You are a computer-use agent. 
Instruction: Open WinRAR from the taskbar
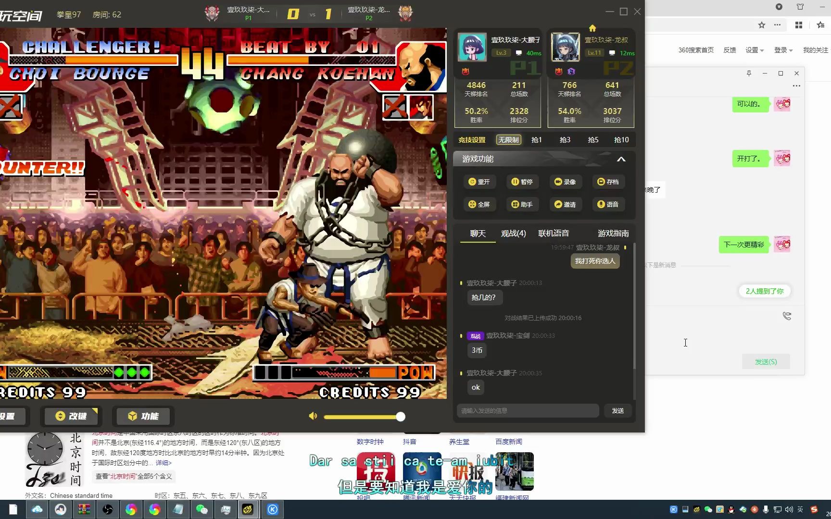point(84,509)
